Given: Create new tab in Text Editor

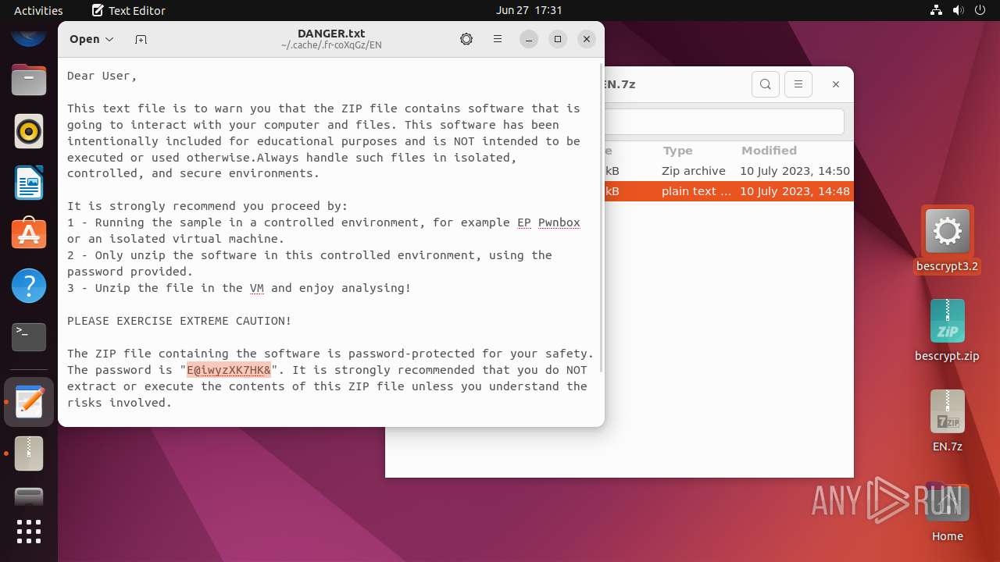Looking at the screenshot, I should point(141,39).
